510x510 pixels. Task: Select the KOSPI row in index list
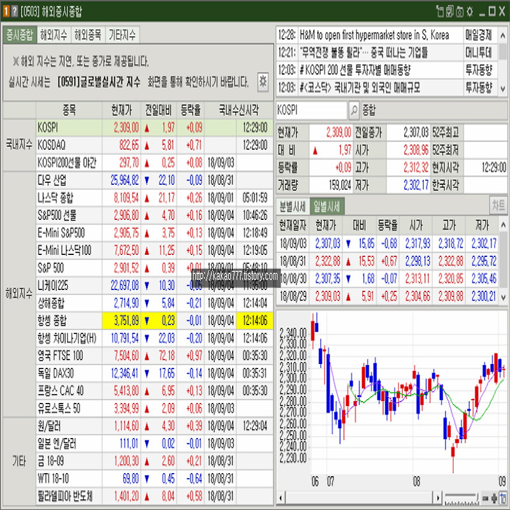[x=154, y=127]
